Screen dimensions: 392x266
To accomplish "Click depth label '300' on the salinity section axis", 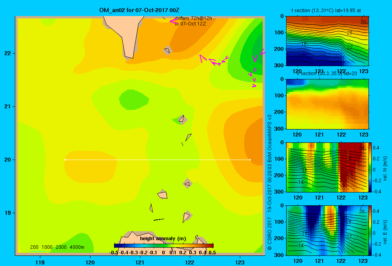I will tap(279, 129).
